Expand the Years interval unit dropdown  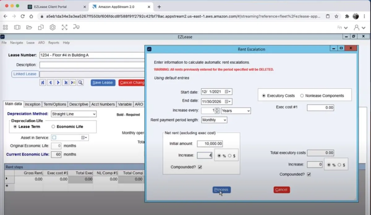[x=248, y=111]
